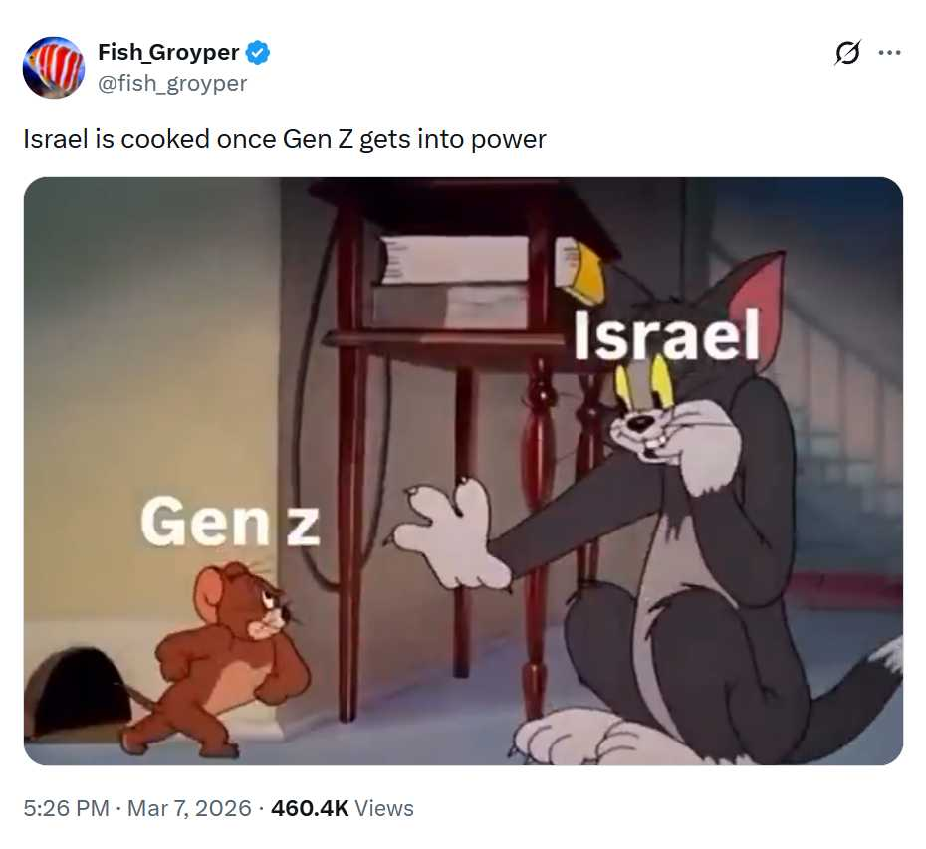The height and width of the screenshot is (849, 926).
Task: Open the 460.4K view count
Action: [310, 808]
